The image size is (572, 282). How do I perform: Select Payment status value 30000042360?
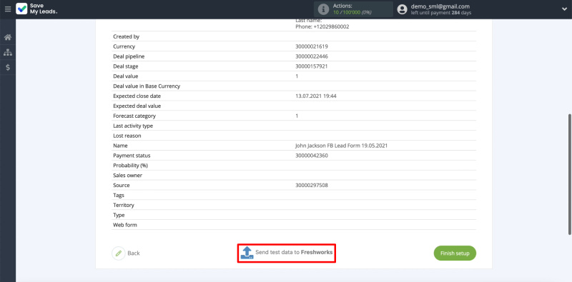click(312, 156)
